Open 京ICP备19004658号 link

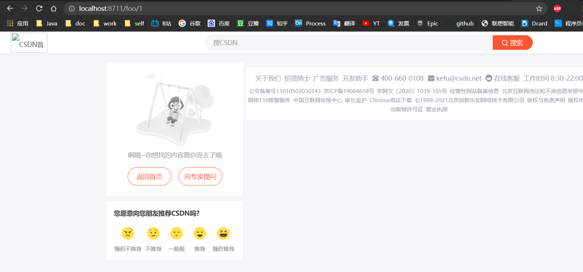pyautogui.click(x=349, y=91)
